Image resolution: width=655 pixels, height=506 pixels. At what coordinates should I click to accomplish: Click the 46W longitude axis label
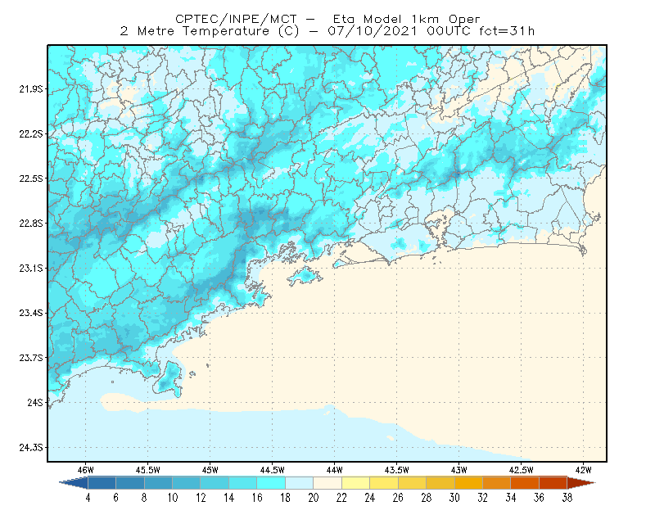pos(86,470)
